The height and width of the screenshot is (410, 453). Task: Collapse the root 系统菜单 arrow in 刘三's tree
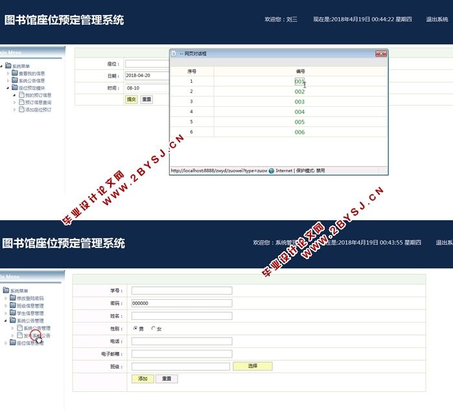[1, 66]
